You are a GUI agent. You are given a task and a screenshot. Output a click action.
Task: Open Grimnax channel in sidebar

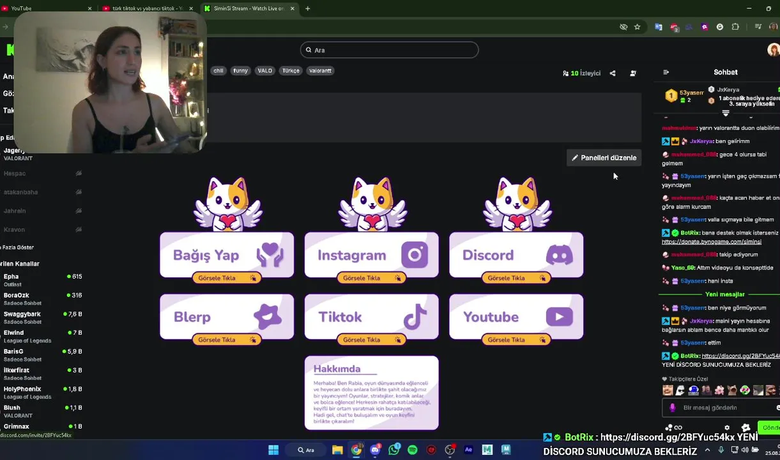pyautogui.click(x=42, y=427)
